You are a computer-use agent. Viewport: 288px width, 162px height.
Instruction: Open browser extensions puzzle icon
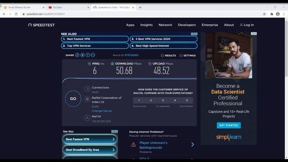[272, 14]
